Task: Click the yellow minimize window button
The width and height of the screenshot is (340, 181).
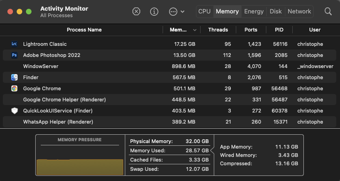Action: pos(19,12)
